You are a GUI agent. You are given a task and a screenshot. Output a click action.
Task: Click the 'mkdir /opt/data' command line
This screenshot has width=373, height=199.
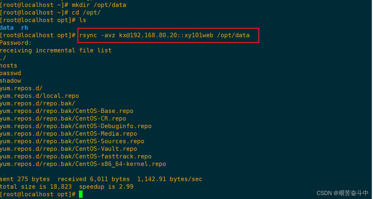coord(63,5)
